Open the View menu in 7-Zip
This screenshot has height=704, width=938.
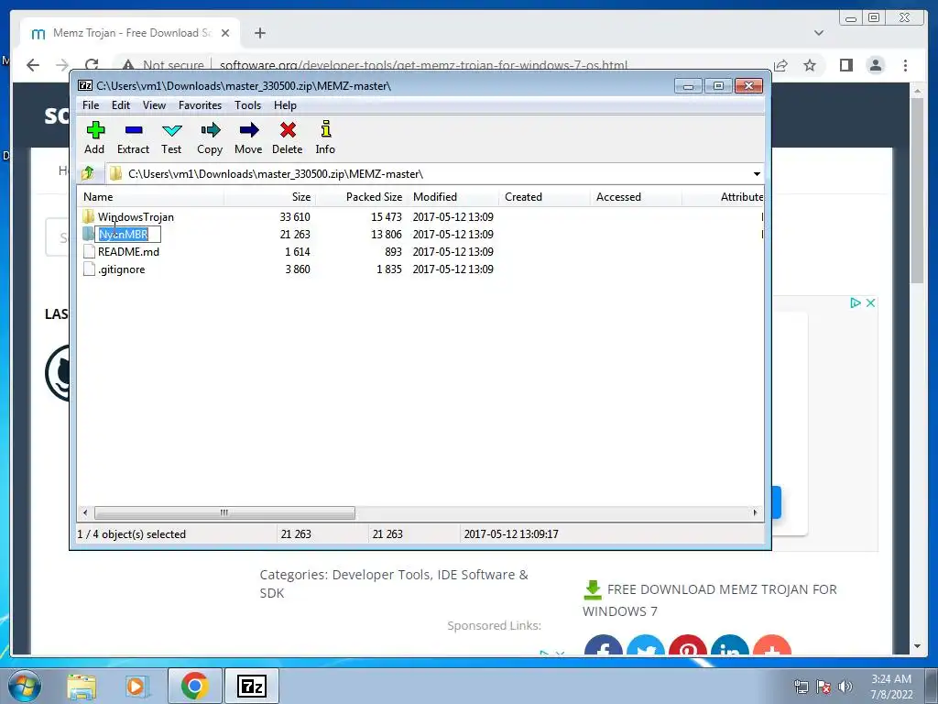pyautogui.click(x=154, y=105)
